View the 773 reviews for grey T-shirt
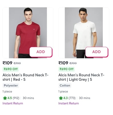Screen dimensions: 113x115 (x=72, y=98)
